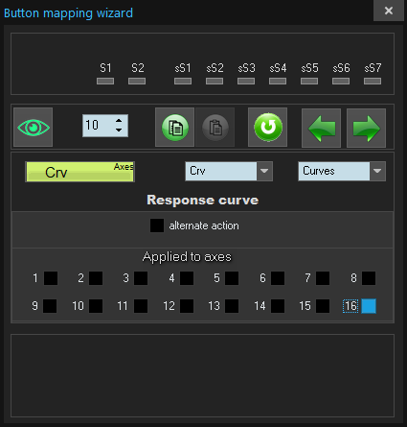Enable the alternate action checkbox

157,225
